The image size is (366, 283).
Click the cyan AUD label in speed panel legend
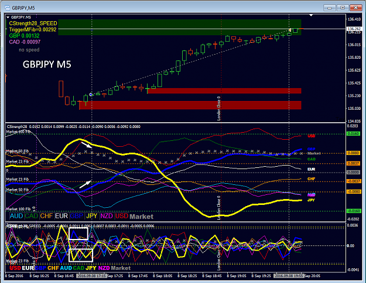click(66, 268)
